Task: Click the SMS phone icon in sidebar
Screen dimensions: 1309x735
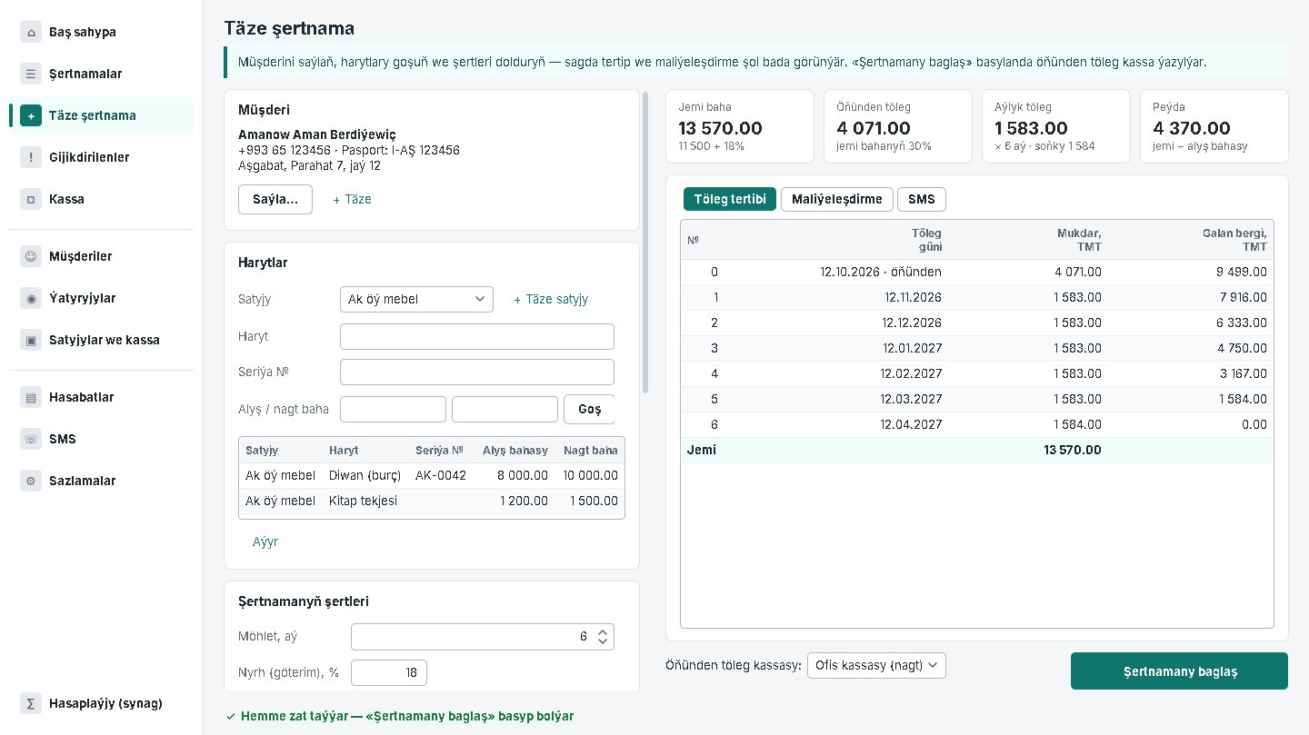Action: pos(31,439)
